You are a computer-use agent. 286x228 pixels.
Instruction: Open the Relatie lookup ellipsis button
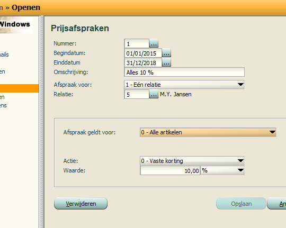(x=154, y=94)
